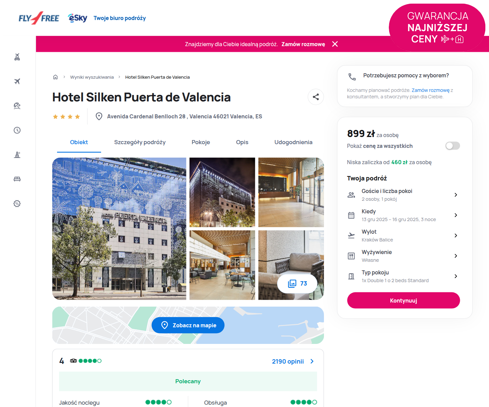Dismiss the pink banner with X
Viewport: 489px width, 407px height.
[x=335, y=44]
